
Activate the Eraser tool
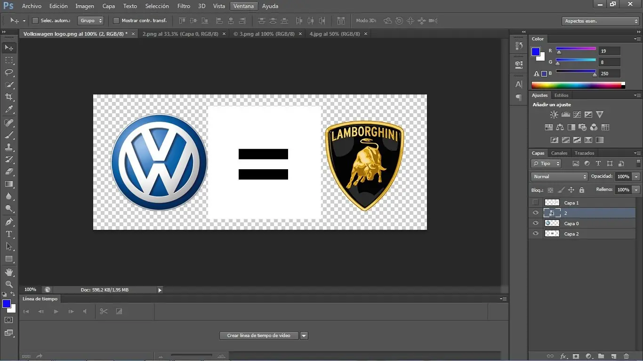click(9, 172)
